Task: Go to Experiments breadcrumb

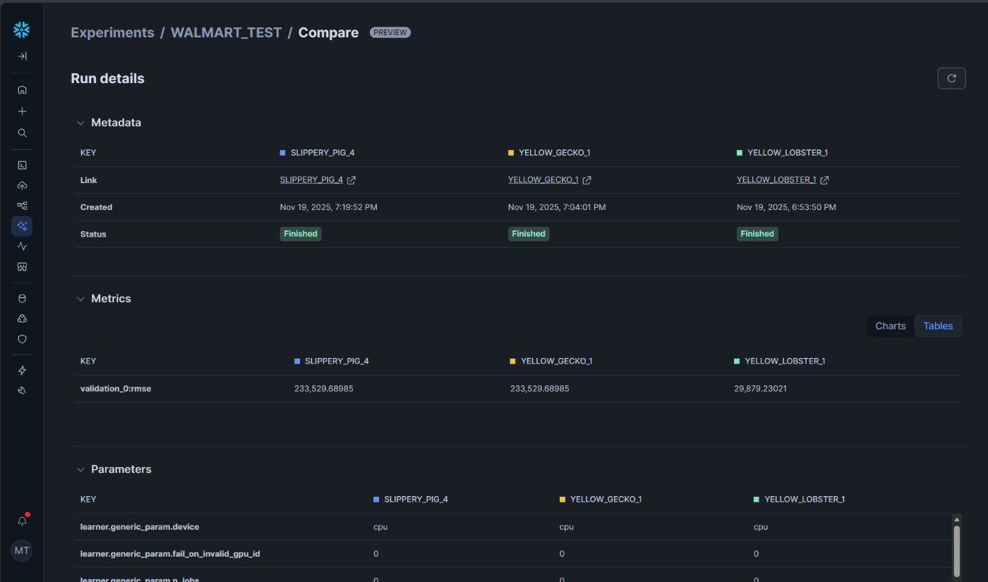Action: click(x=112, y=32)
